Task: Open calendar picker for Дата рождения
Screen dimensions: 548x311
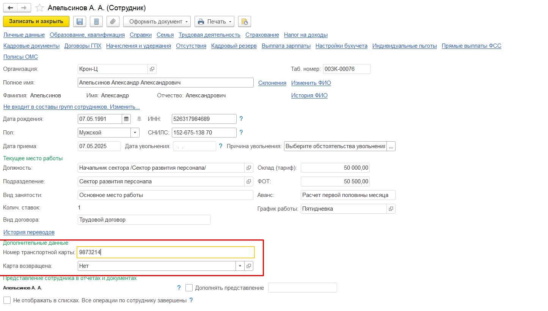Action: pos(126,119)
